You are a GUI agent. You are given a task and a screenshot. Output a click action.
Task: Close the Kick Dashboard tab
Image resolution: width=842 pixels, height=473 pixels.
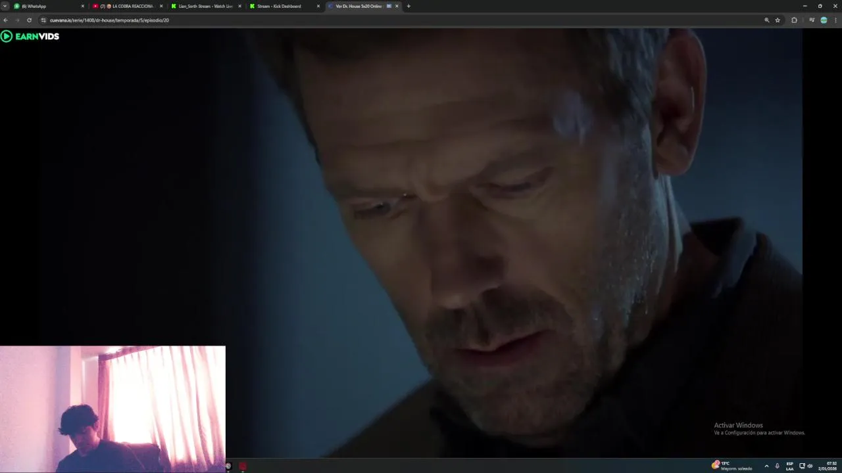coord(318,6)
